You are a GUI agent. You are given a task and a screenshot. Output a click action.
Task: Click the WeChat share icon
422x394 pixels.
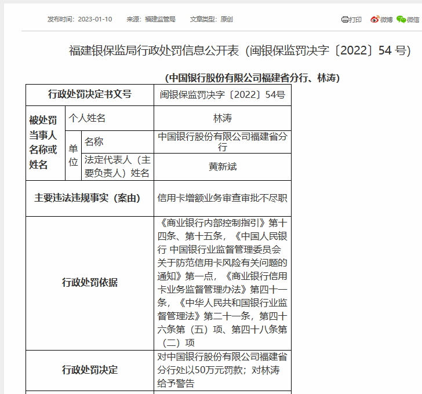tap(401, 19)
